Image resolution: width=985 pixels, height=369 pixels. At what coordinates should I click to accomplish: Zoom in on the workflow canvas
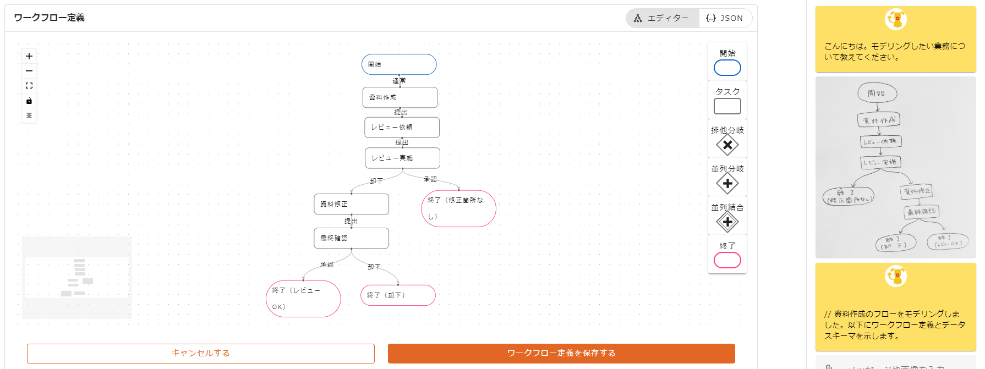pos(29,56)
